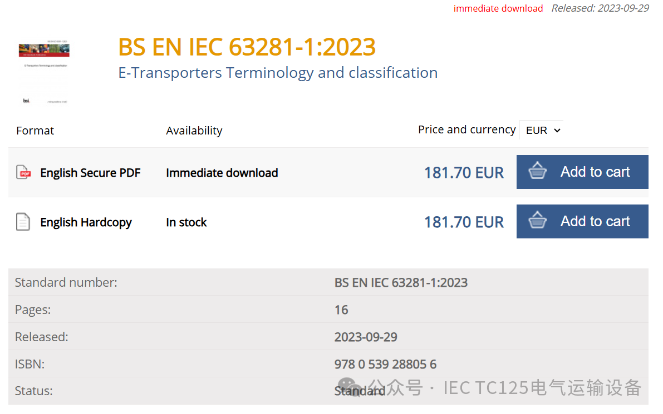Click the Standard number value in details table
This screenshot has width=663, height=414.
[401, 282]
